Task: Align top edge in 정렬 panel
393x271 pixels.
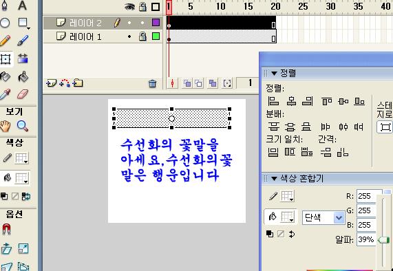Action: (x=327, y=101)
